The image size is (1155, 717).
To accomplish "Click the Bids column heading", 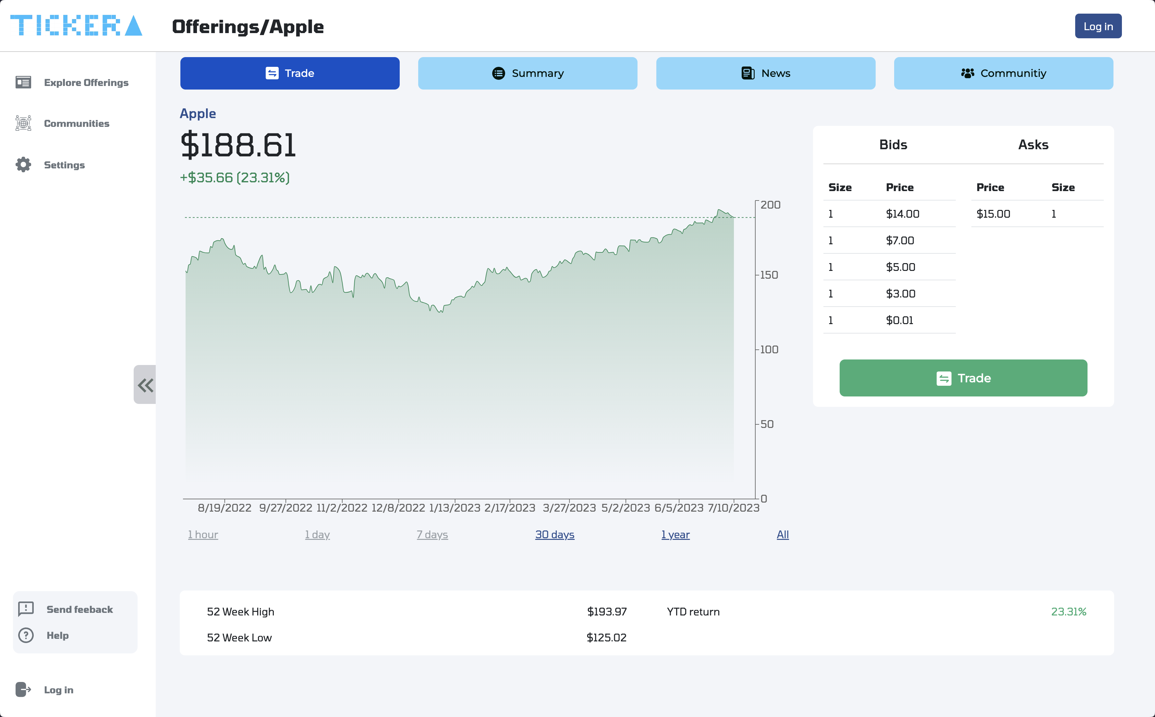I will tap(893, 145).
